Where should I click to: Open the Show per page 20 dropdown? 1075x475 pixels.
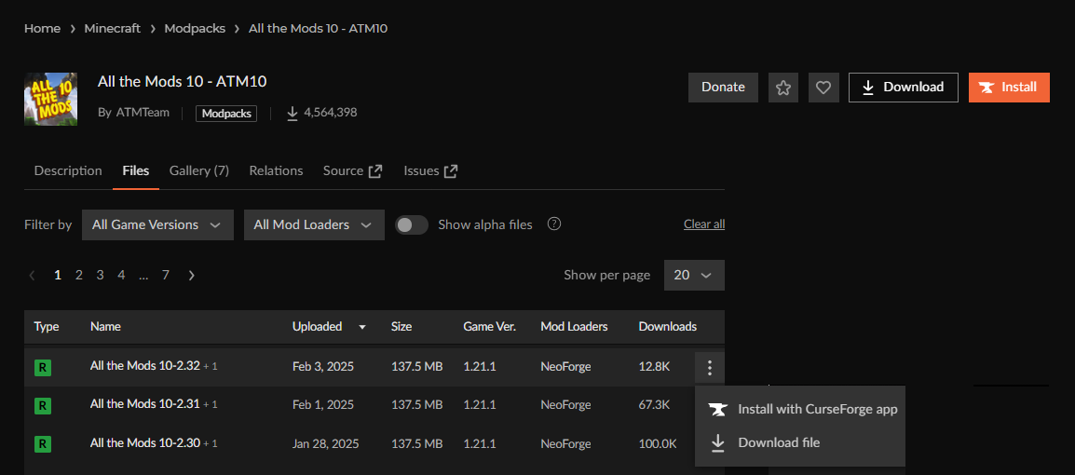point(694,276)
